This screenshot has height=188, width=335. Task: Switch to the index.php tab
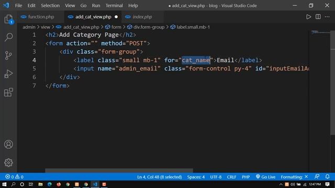click(x=142, y=17)
